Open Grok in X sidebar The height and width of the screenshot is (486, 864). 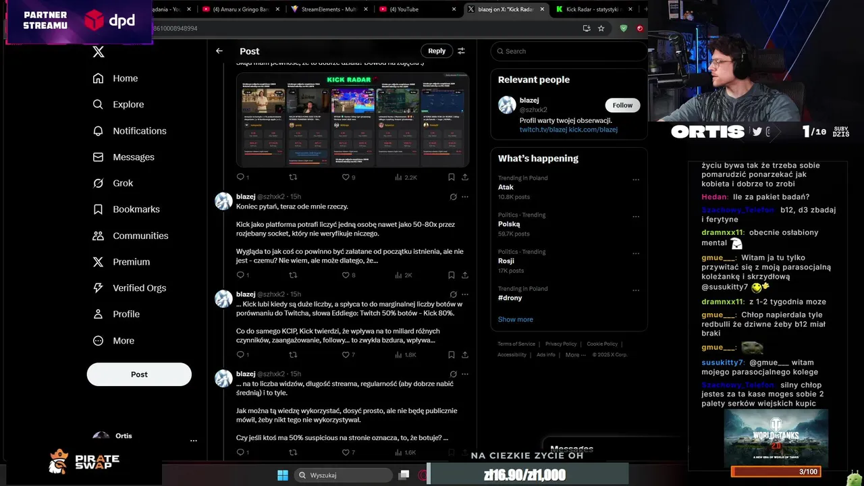113,184
